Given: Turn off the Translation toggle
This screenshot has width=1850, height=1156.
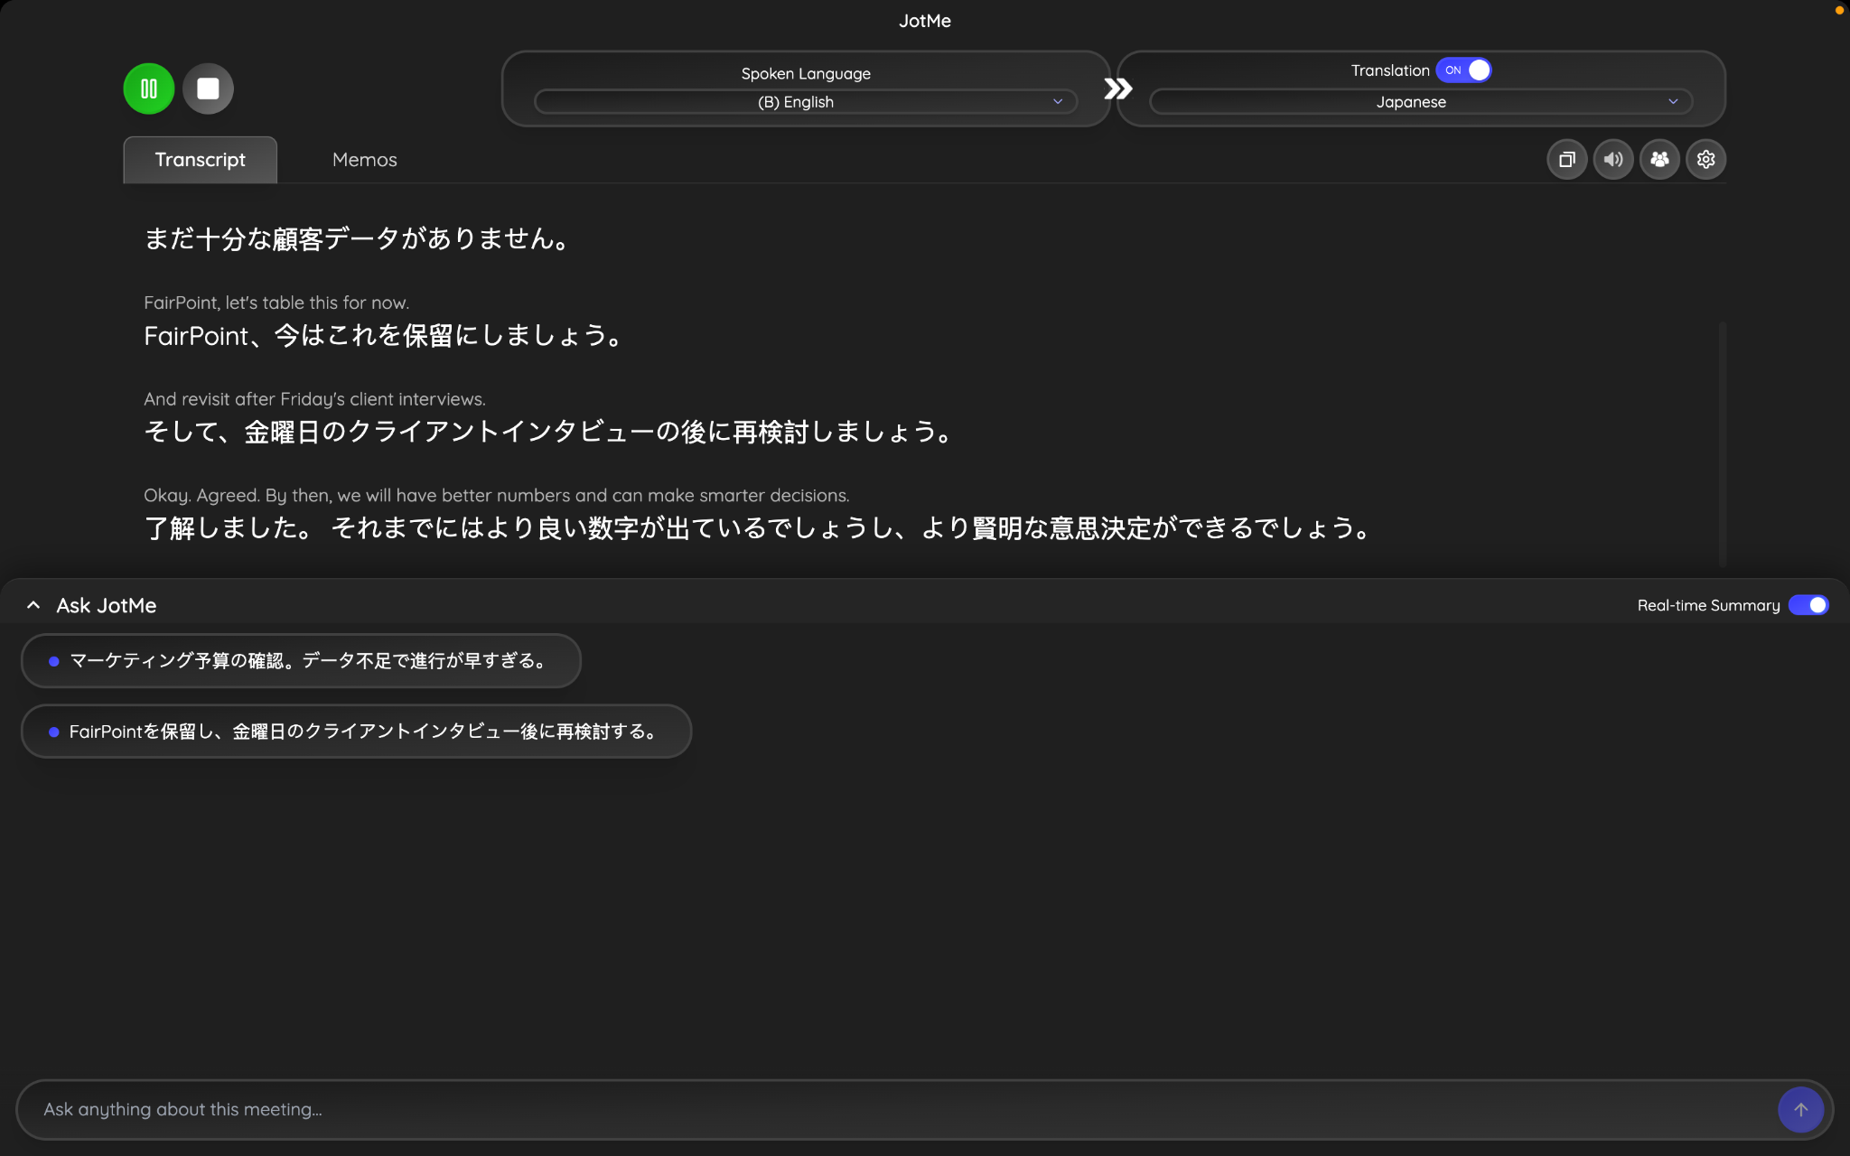Looking at the screenshot, I should [x=1463, y=70].
